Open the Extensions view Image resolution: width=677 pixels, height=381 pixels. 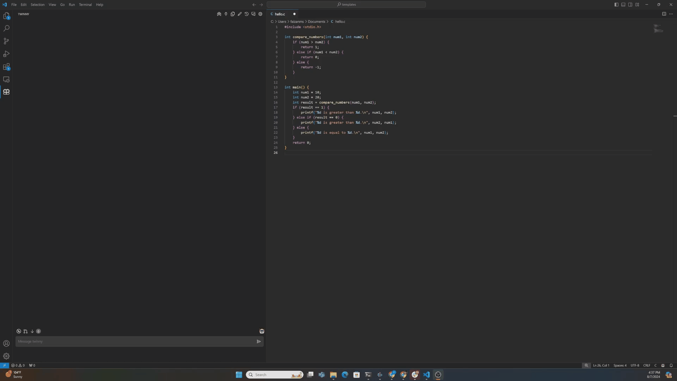tap(6, 67)
